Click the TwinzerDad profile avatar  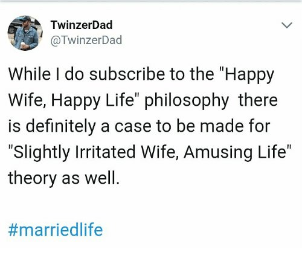pos(25,33)
